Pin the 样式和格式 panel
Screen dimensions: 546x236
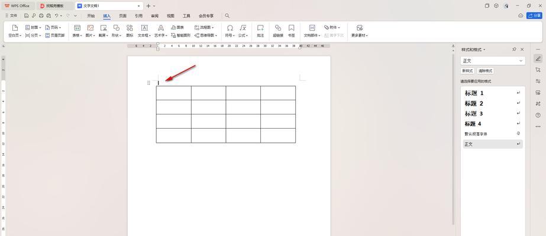514,50
